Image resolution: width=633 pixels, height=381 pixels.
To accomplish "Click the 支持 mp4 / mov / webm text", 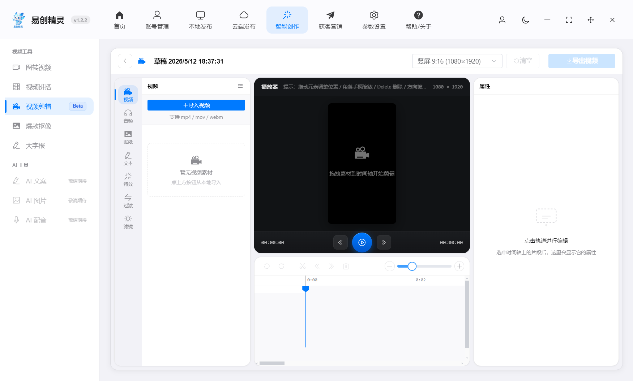I will tap(196, 117).
